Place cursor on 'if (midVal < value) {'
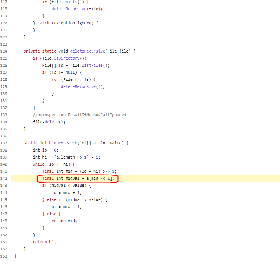280x274 pixels. (x=67, y=186)
